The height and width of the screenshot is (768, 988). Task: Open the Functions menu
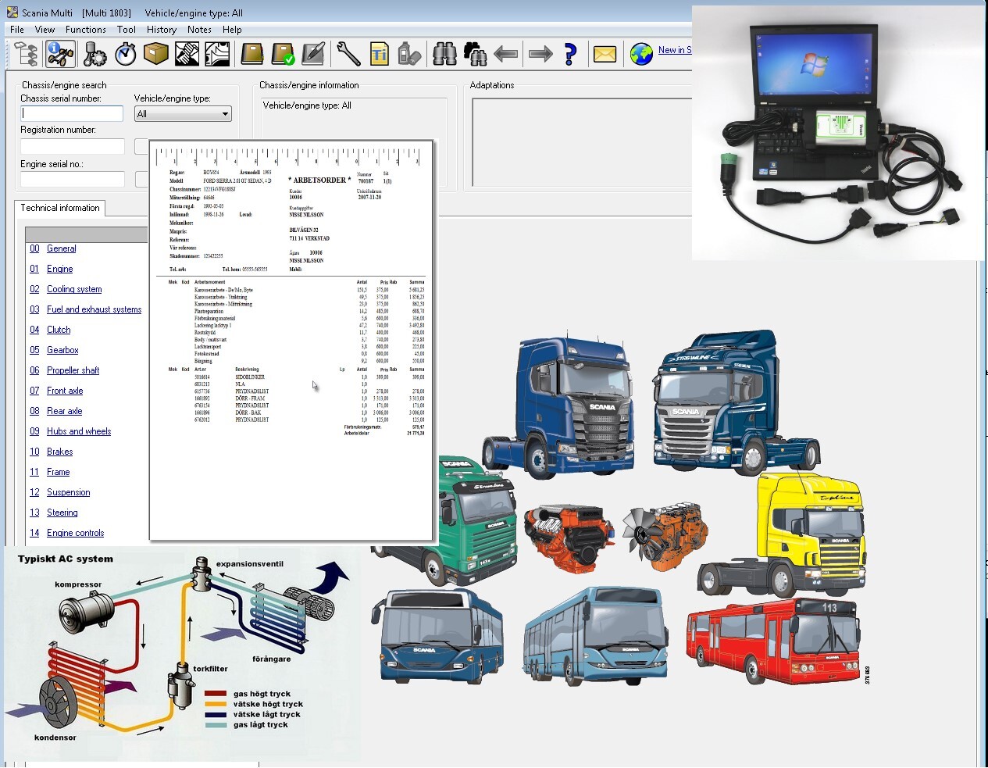86,30
